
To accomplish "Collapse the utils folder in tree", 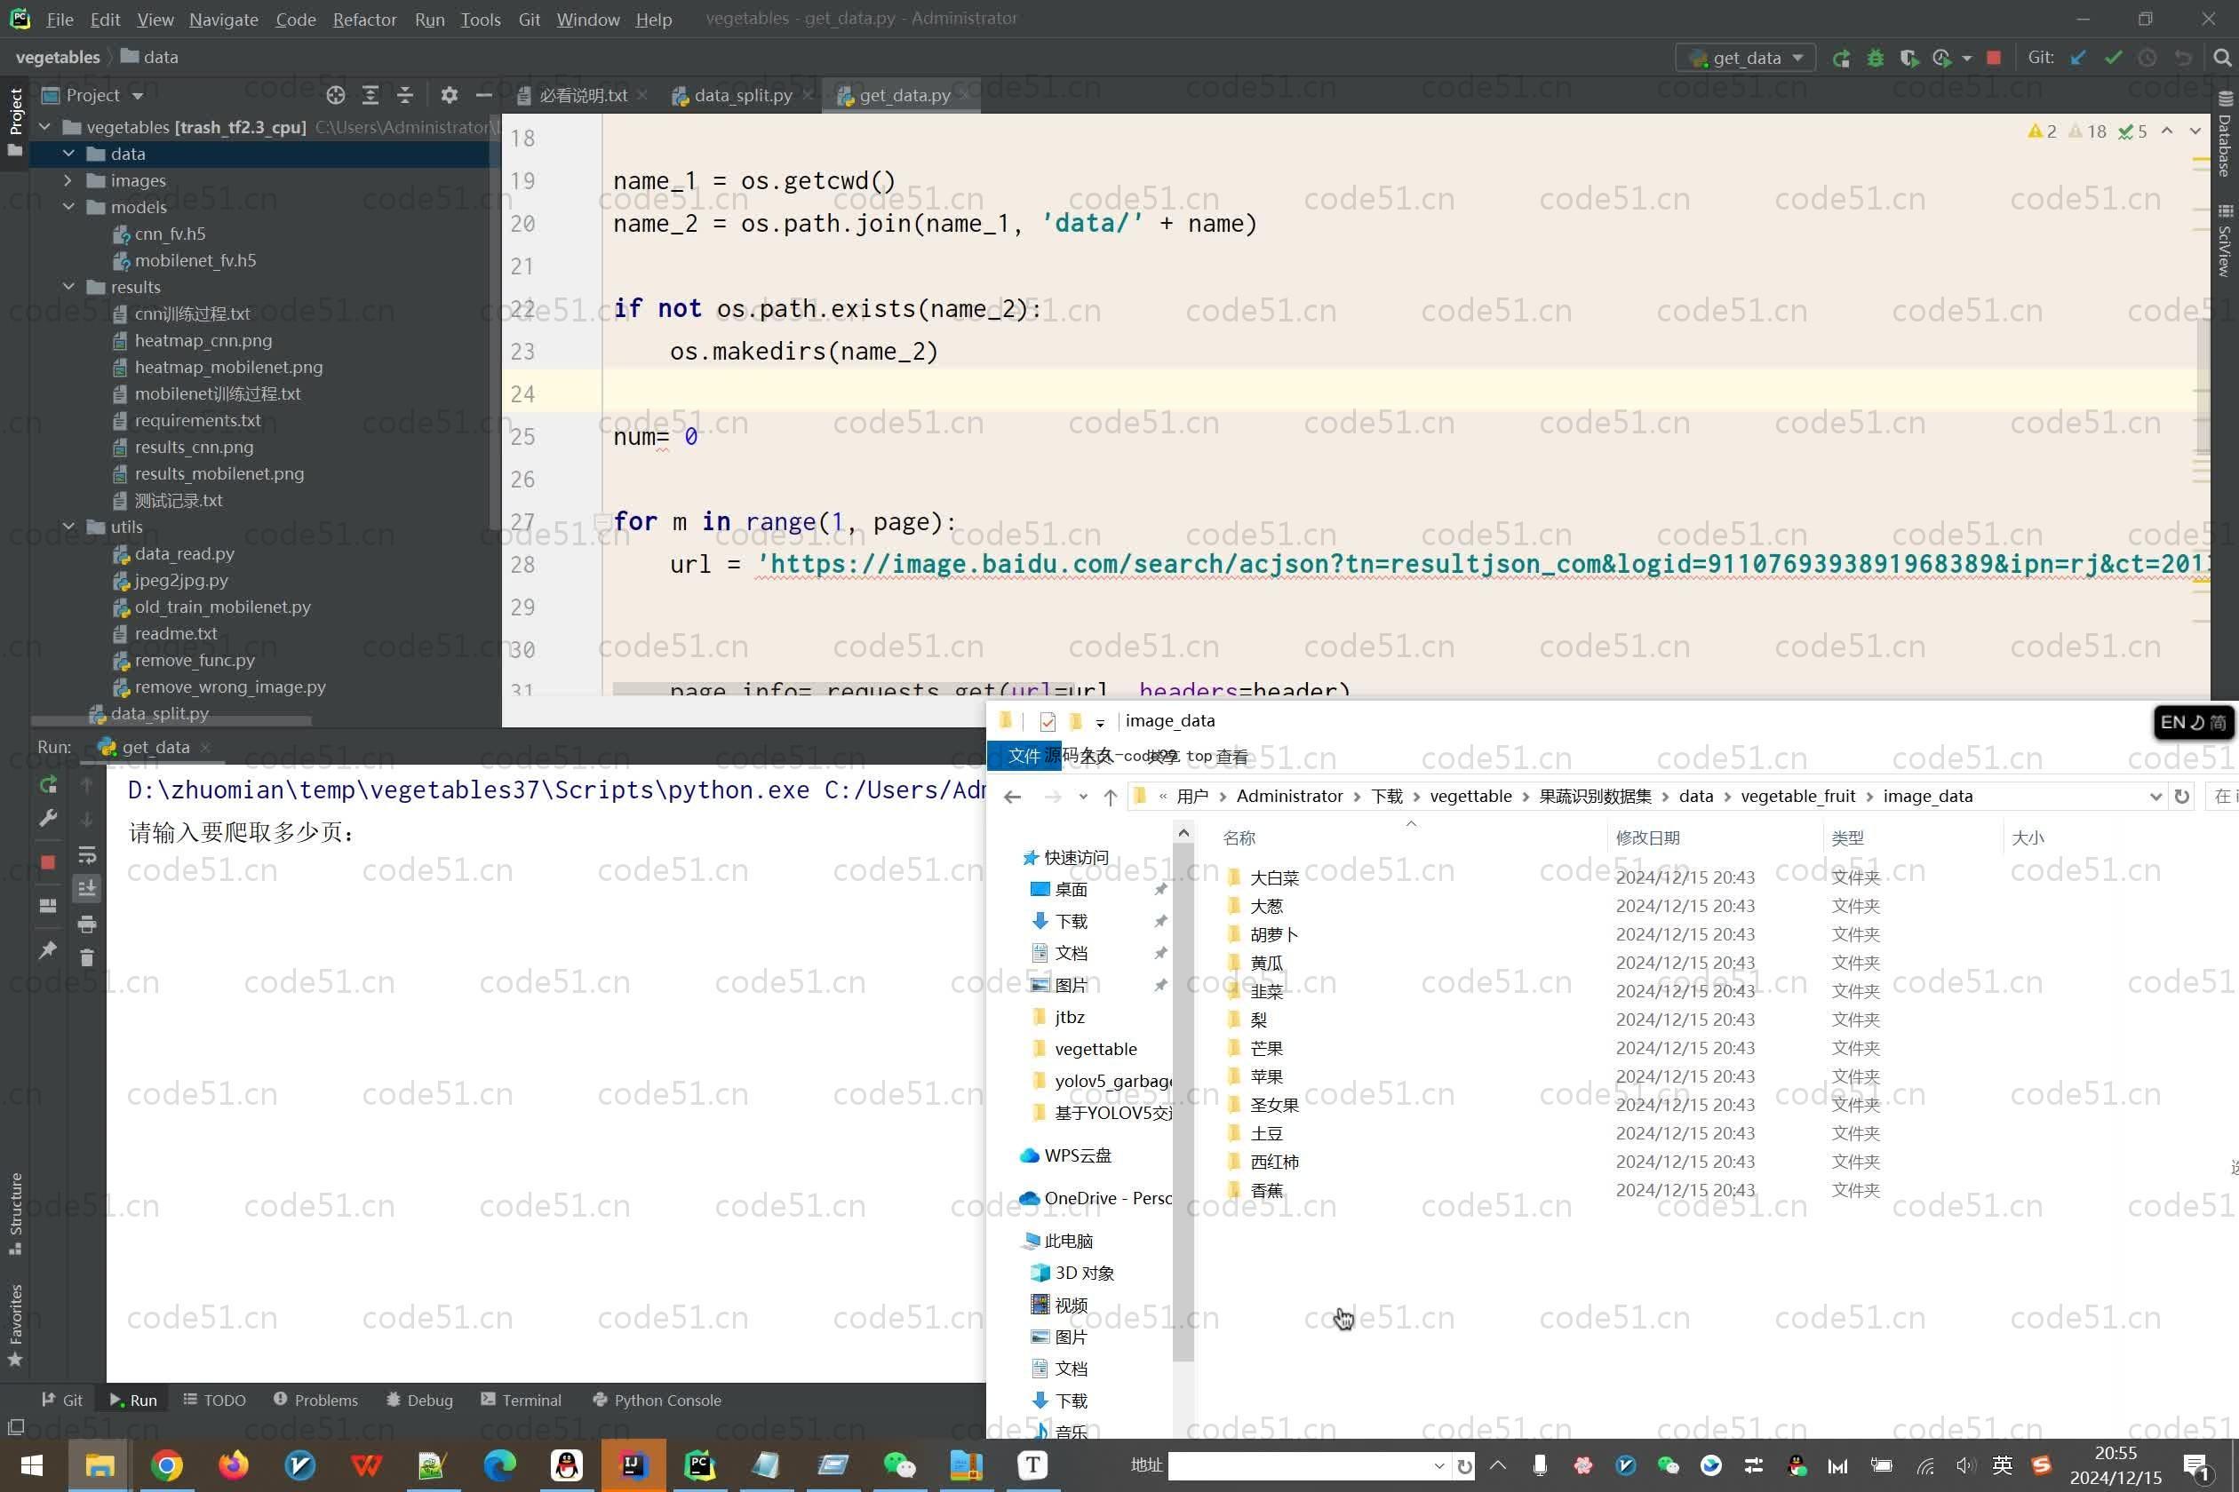I will pos(68,526).
